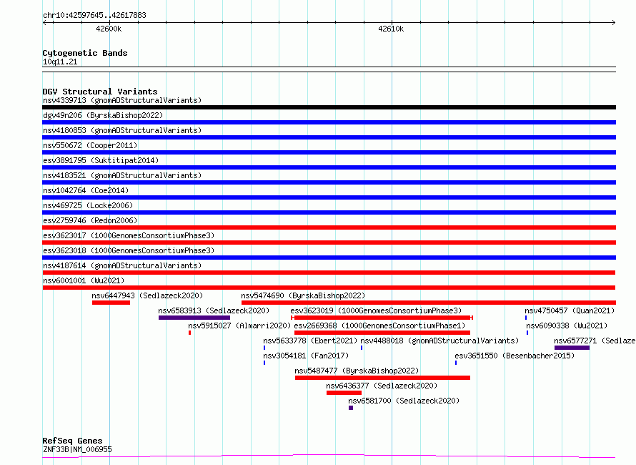Click the blue mark under esv3651550
The image size is (636, 465).
pyautogui.click(x=456, y=363)
